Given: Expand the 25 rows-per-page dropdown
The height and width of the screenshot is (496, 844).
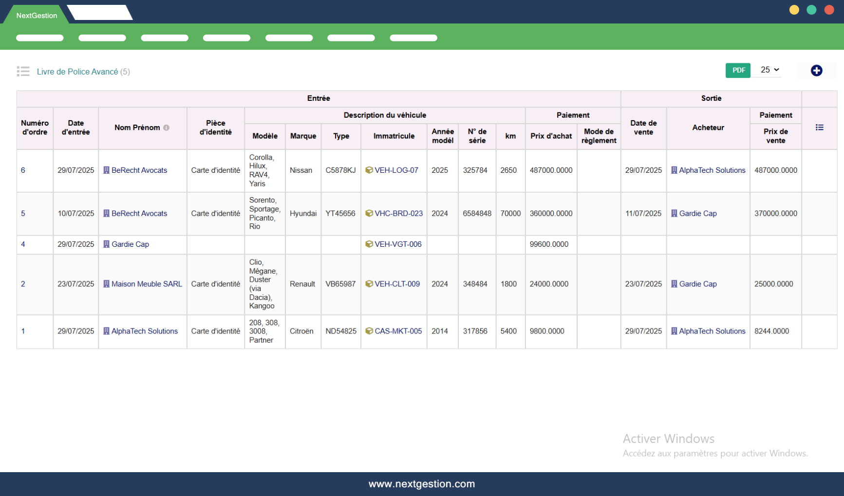Looking at the screenshot, I should click(770, 70).
